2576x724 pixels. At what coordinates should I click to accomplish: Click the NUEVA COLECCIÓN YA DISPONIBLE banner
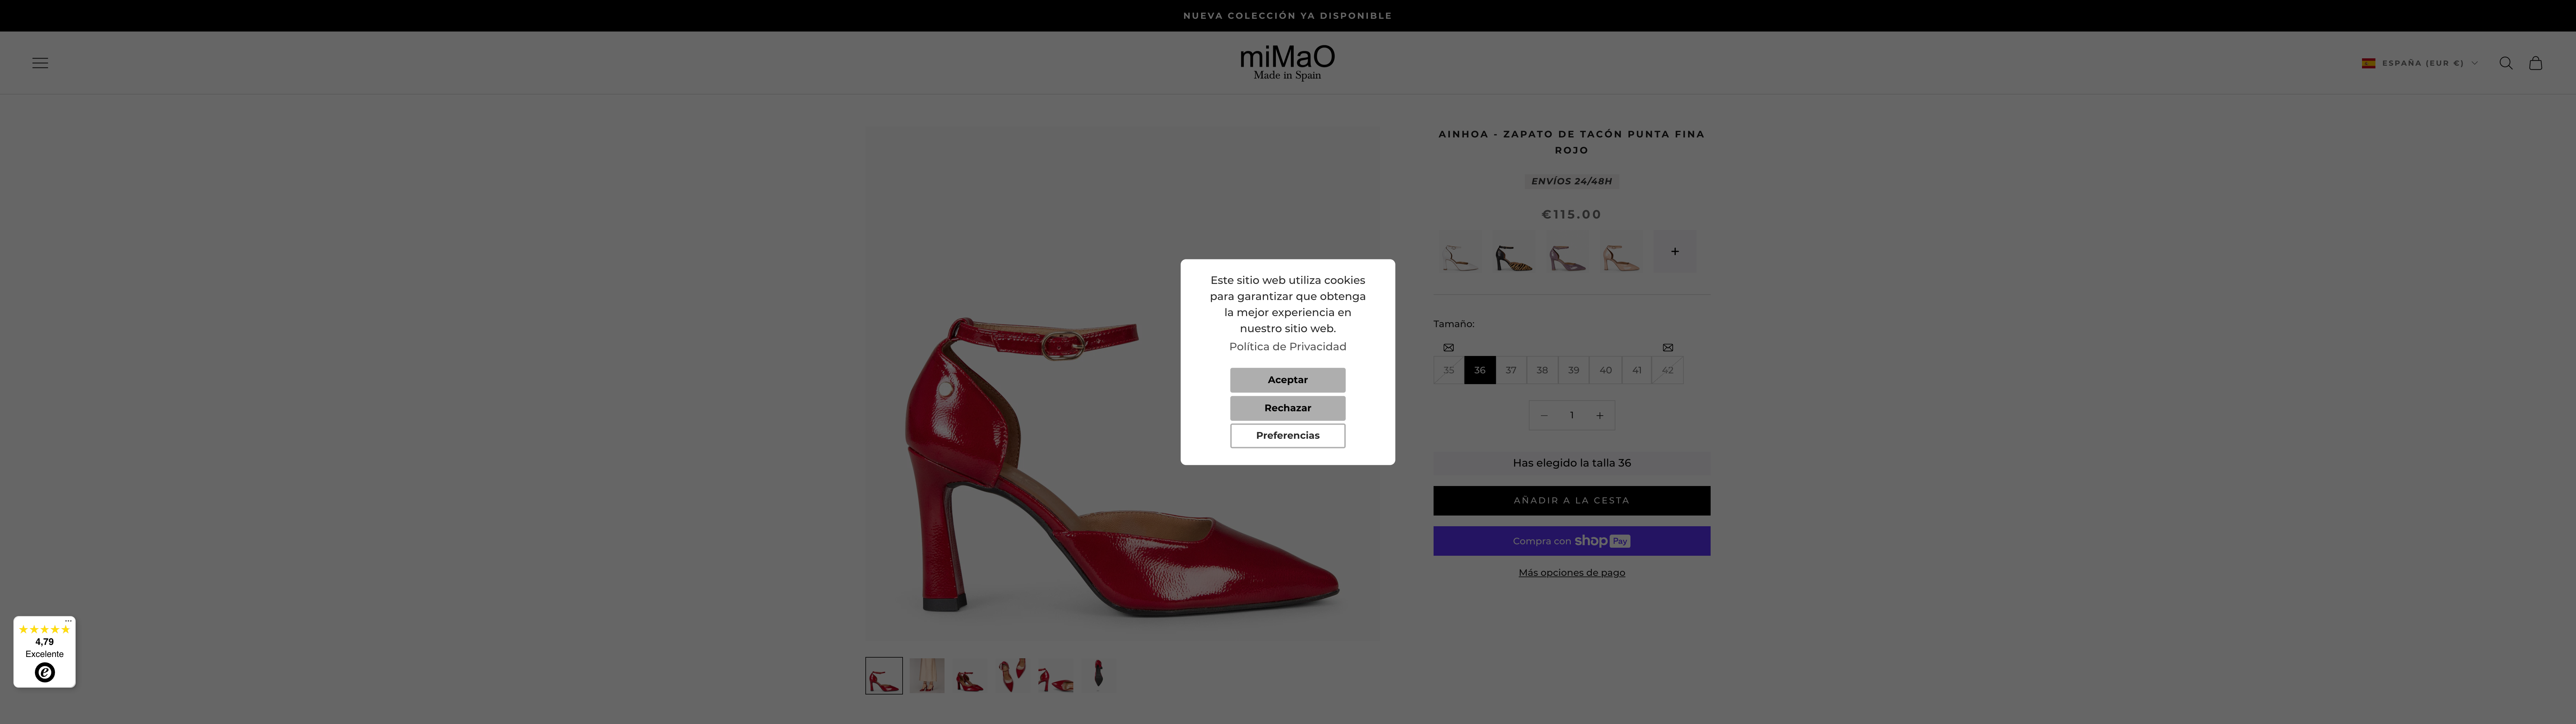pos(1288,15)
